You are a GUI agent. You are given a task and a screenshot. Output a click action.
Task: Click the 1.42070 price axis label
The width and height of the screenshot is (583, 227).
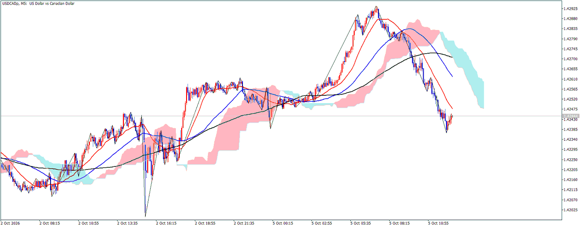click(571, 200)
